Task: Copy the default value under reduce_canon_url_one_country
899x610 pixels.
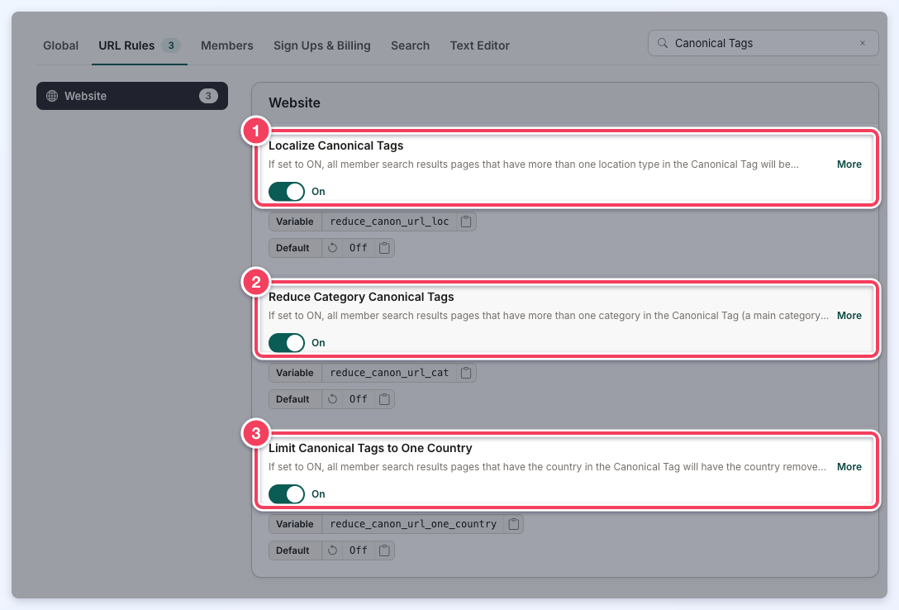Action: 385,550
